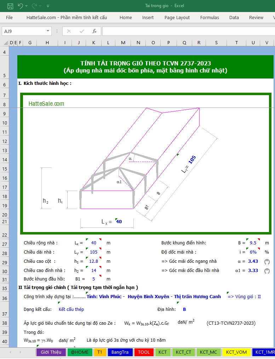Click the Lx value 40 cell
This screenshot has height=359, width=275.
pyautogui.click(x=93, y=243)
